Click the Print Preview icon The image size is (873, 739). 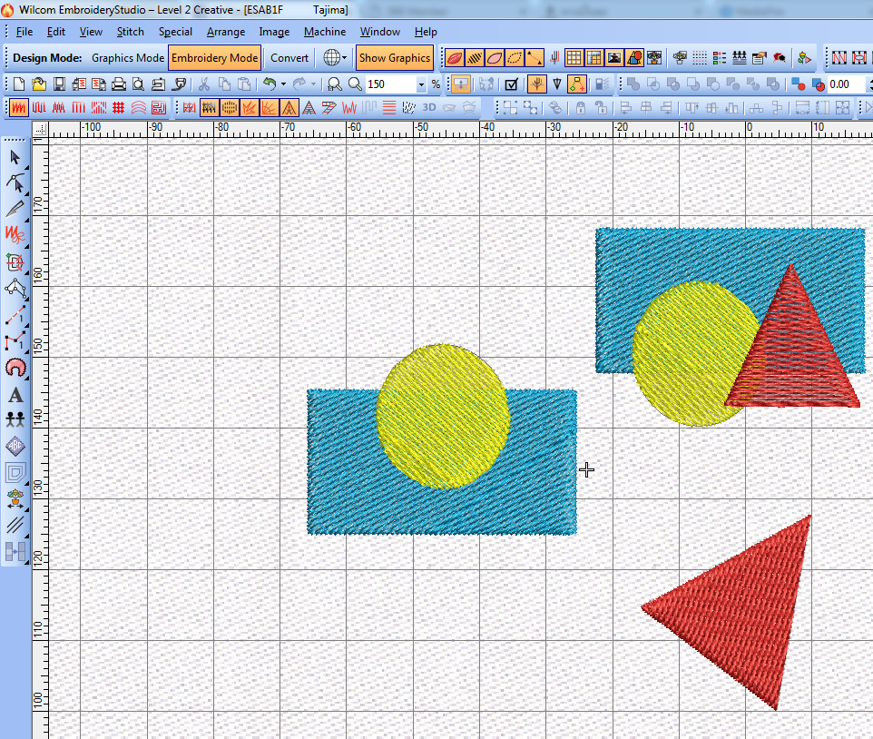(138, 84)
